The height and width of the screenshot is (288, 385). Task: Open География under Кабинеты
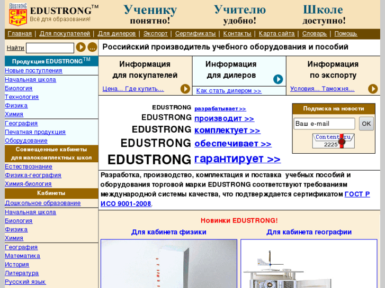[x=21, y=247]
